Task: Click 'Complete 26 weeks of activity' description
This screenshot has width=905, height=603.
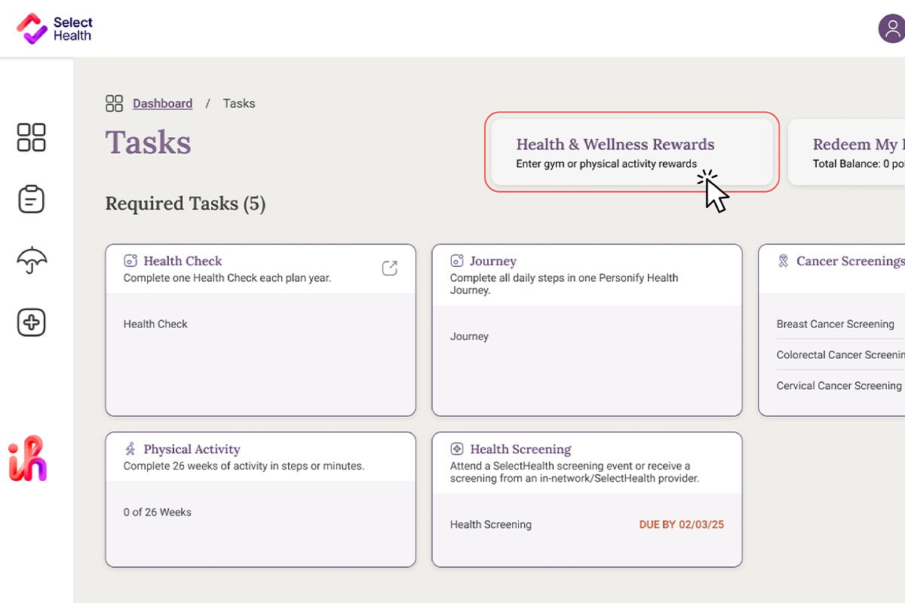Action: pos(244,466)
